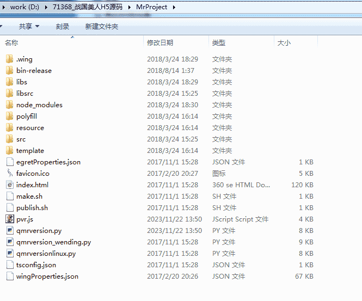Click the egretProperties.json file icon

coord(9,162)
